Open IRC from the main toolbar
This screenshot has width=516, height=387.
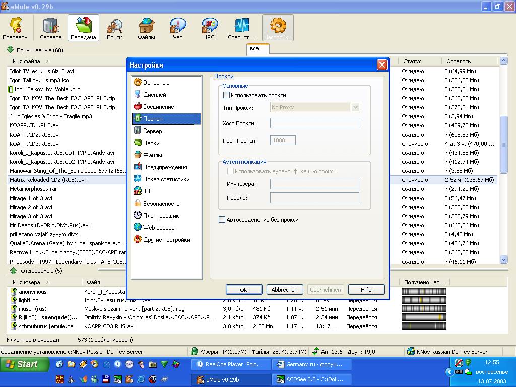point(210,28)
